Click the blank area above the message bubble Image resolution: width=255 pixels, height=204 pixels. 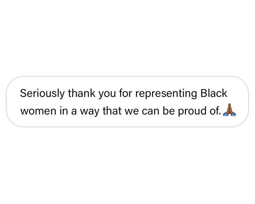(x=128, y=37)
